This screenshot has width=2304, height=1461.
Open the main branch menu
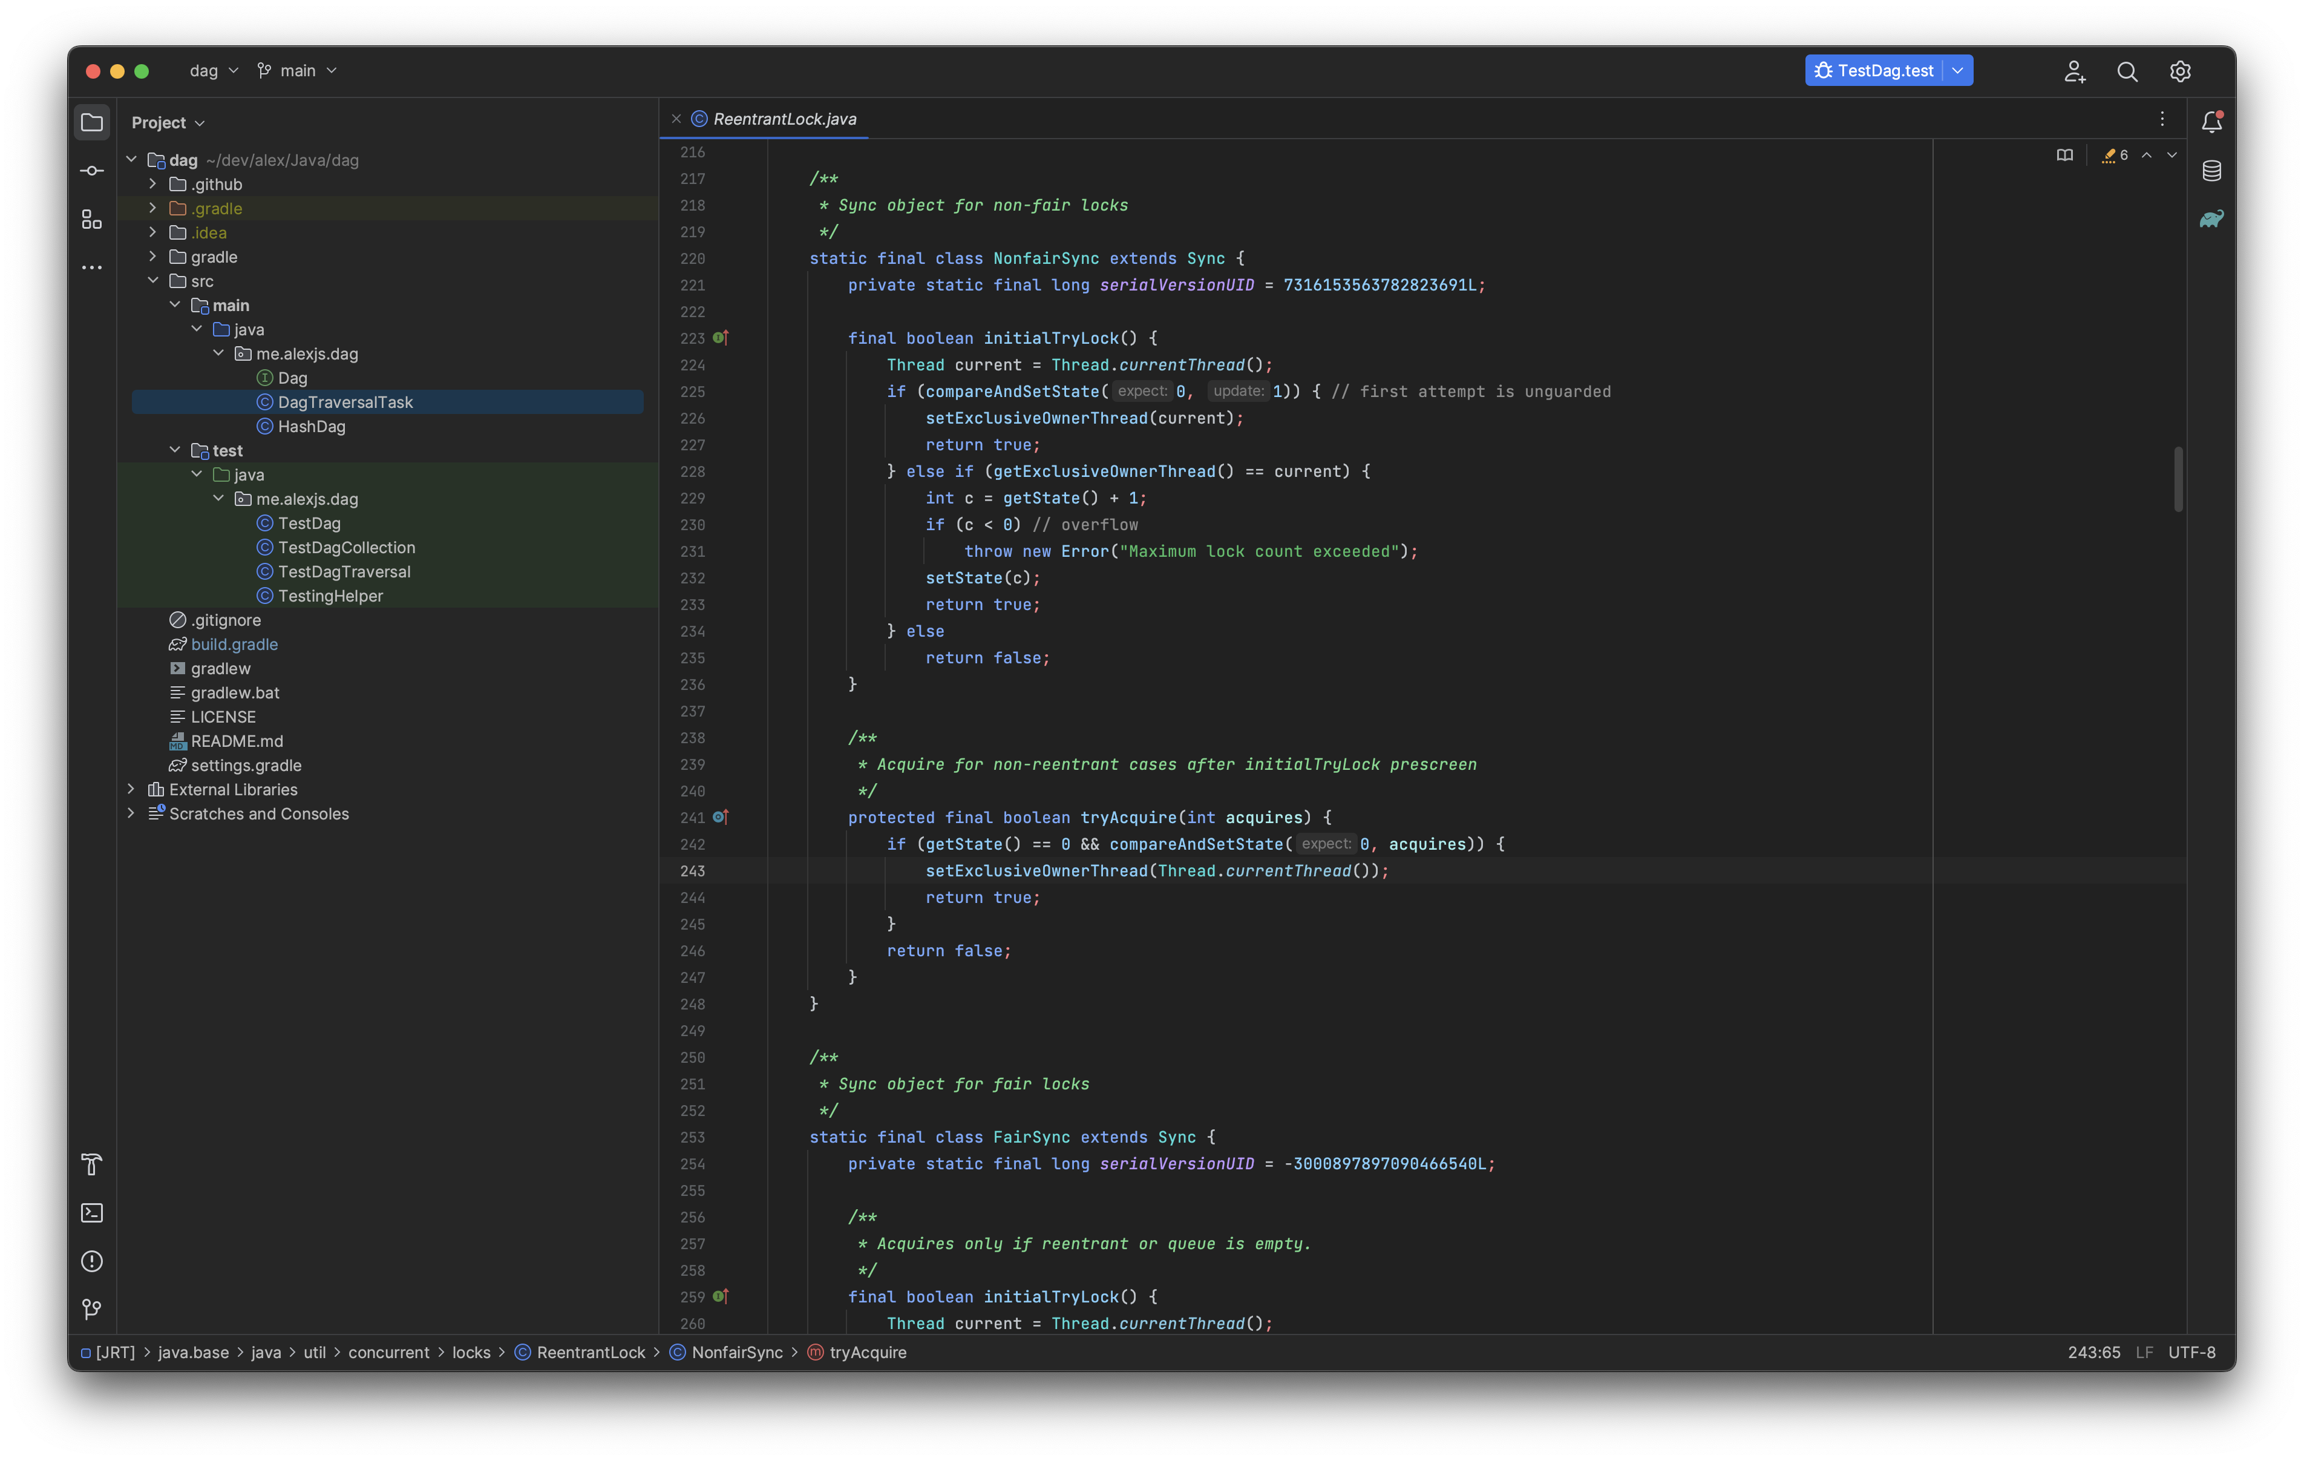tap(296, 70)
